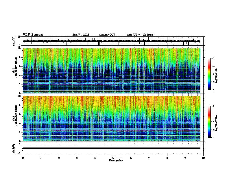The width and height of the screenshot is (229, 177).
Task: Click time axis tick label "2"
Action: click(59, 158)
